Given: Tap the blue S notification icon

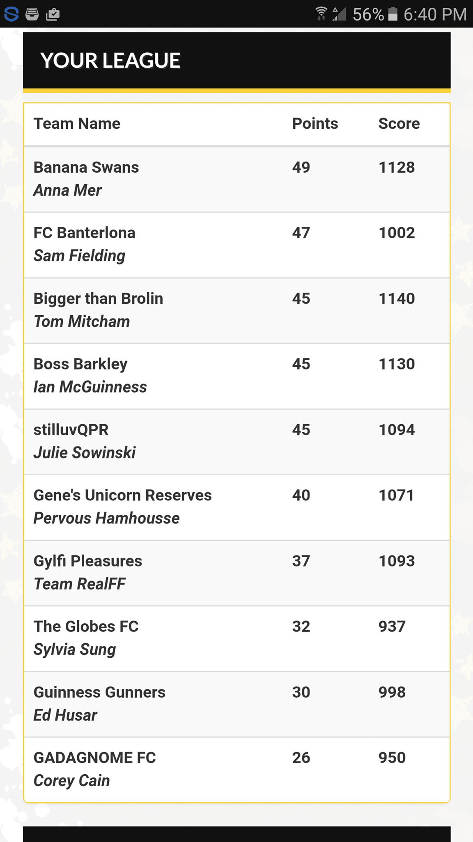Looking at the screenshot, I should point(11,14).
